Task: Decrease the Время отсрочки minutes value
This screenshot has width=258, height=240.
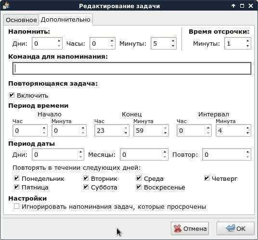Action: (247, 46)
